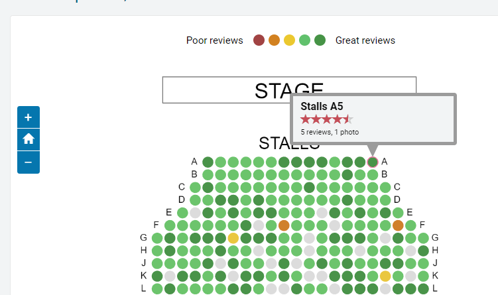
Task: Click the dark green great-reviews legend dot
Action: [320, 40]
